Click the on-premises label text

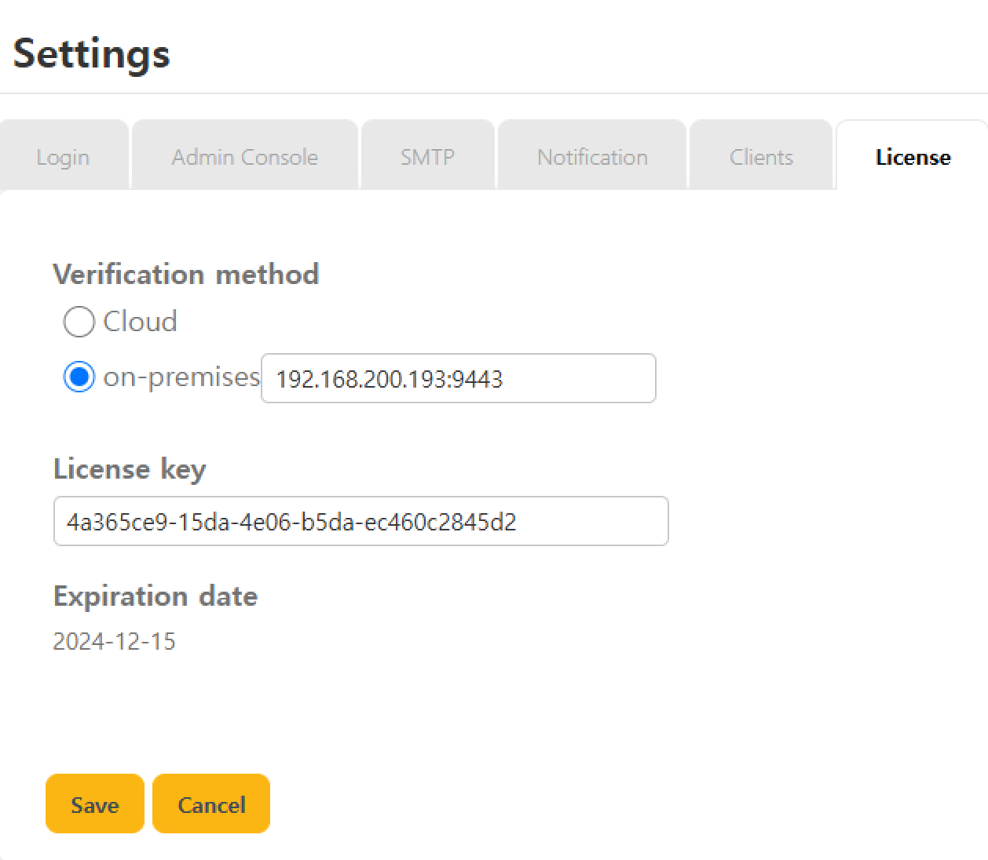point(181,377)
